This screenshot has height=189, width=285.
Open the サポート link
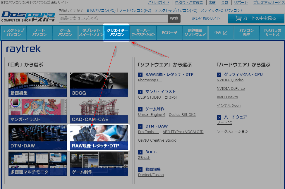(241, 3)
